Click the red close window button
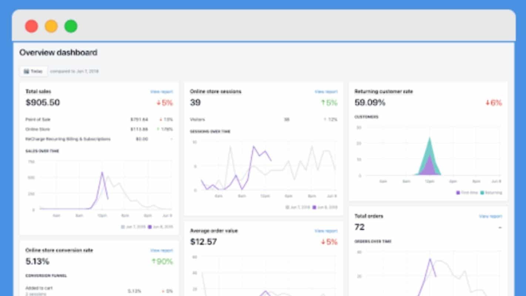Screen dimensions: 526x296 tap(31, 26)
